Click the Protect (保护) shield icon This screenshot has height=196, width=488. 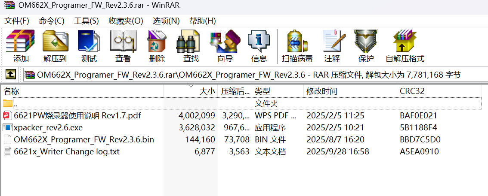(x=366, y=46)
